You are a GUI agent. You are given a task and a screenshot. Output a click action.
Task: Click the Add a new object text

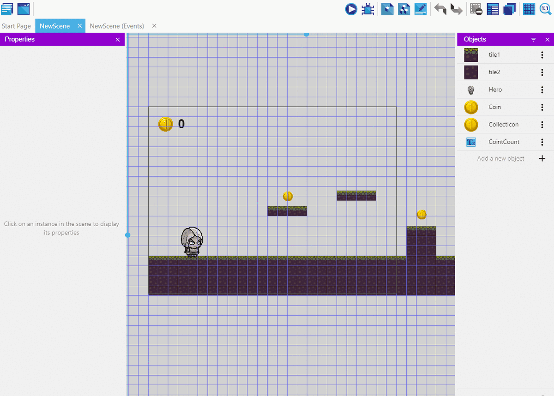coord(501,159)
